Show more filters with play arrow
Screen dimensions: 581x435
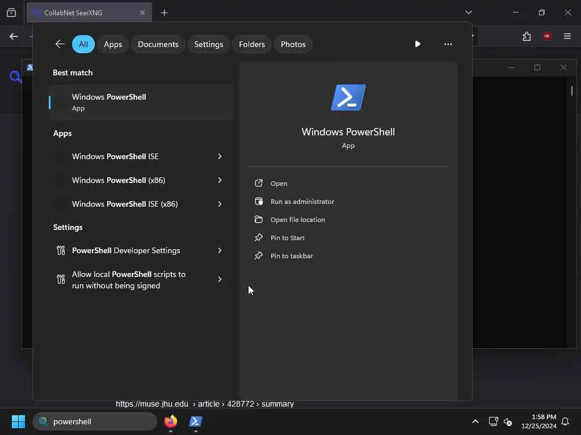point(418,44)
